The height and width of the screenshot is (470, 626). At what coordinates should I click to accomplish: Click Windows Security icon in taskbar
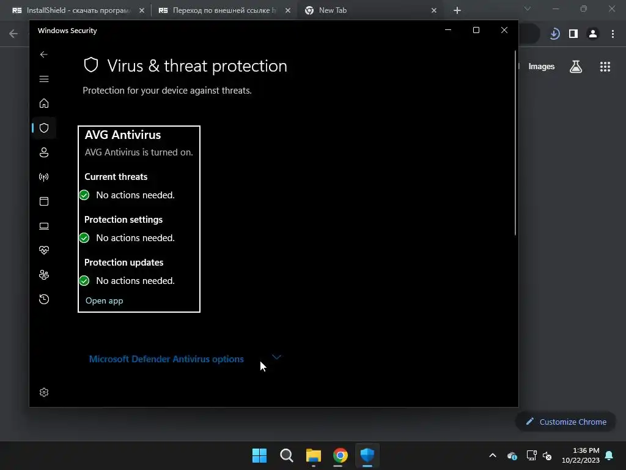point(367,455)
